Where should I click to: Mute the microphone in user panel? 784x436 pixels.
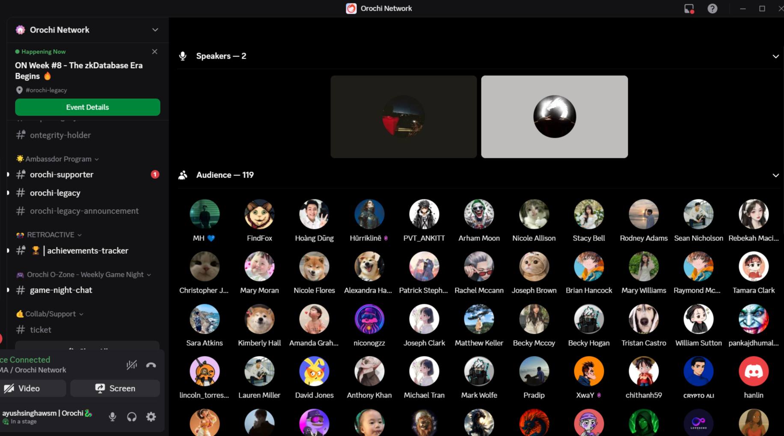pos(112,417)
